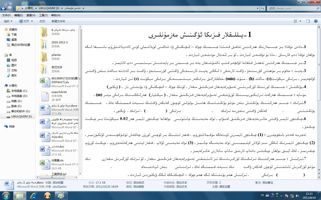The image size is (321, 200).
Task: Open 最近访问的位置 in sidebar
Action: [20, 45]
